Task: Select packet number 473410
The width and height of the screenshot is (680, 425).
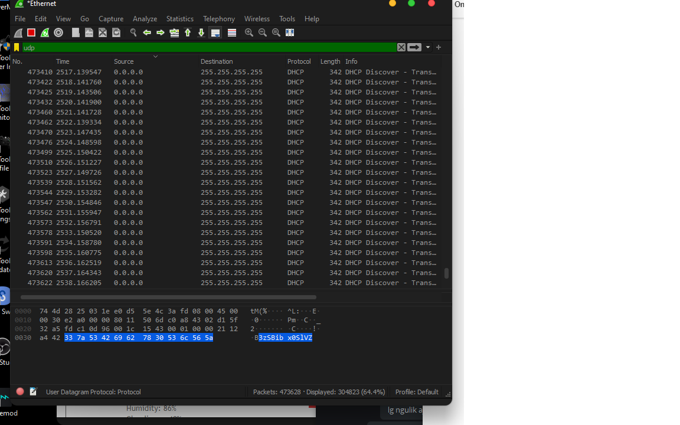Action: click(225, 72)
